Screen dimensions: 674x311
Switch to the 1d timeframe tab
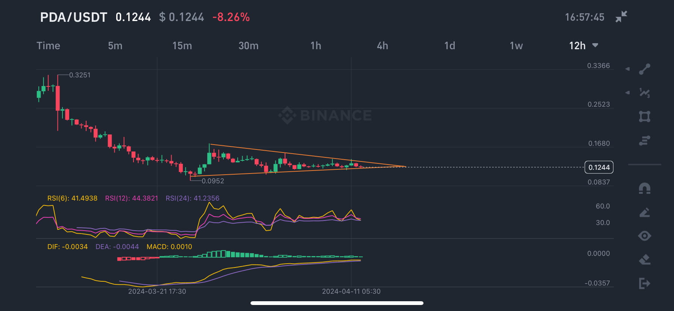pyautogui.click(x=450, y=45)
